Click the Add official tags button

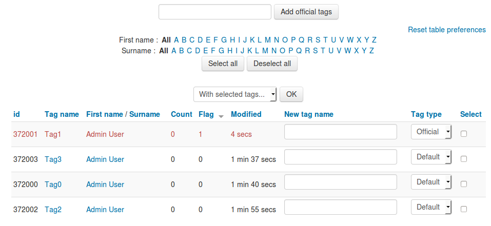[x=306, y=12]
